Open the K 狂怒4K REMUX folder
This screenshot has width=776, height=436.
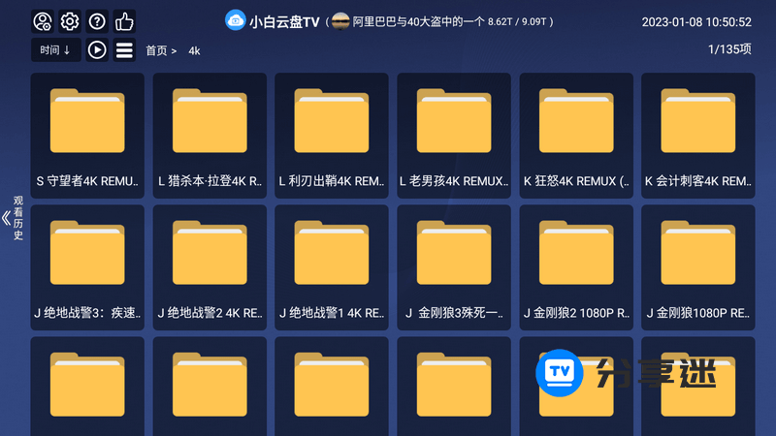tap(576, 136)
